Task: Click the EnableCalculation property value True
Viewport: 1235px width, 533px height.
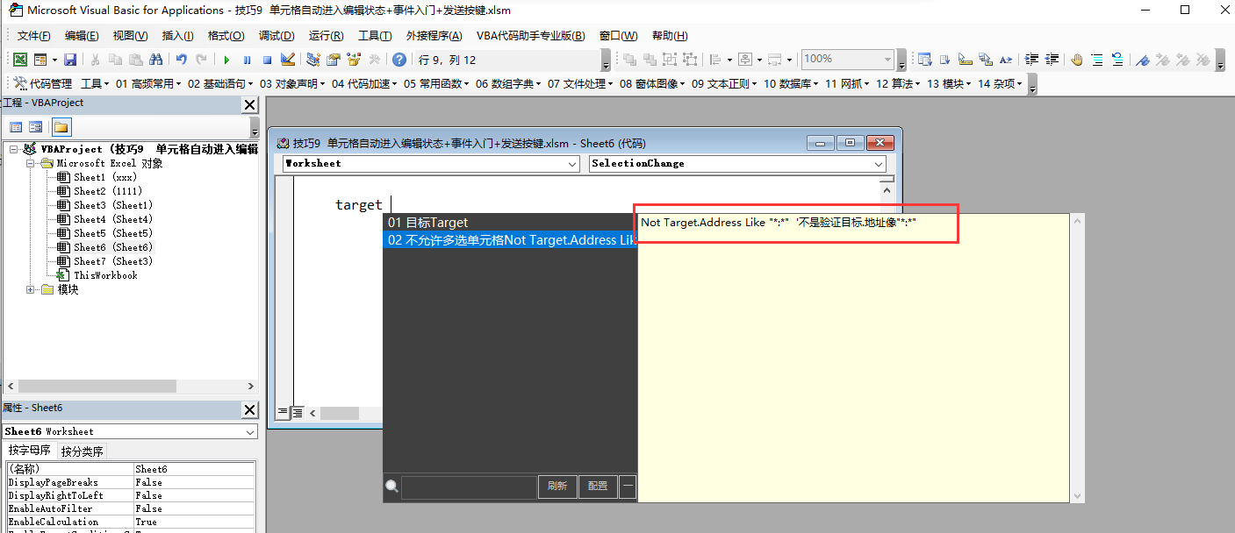Action: pos(194,522)
